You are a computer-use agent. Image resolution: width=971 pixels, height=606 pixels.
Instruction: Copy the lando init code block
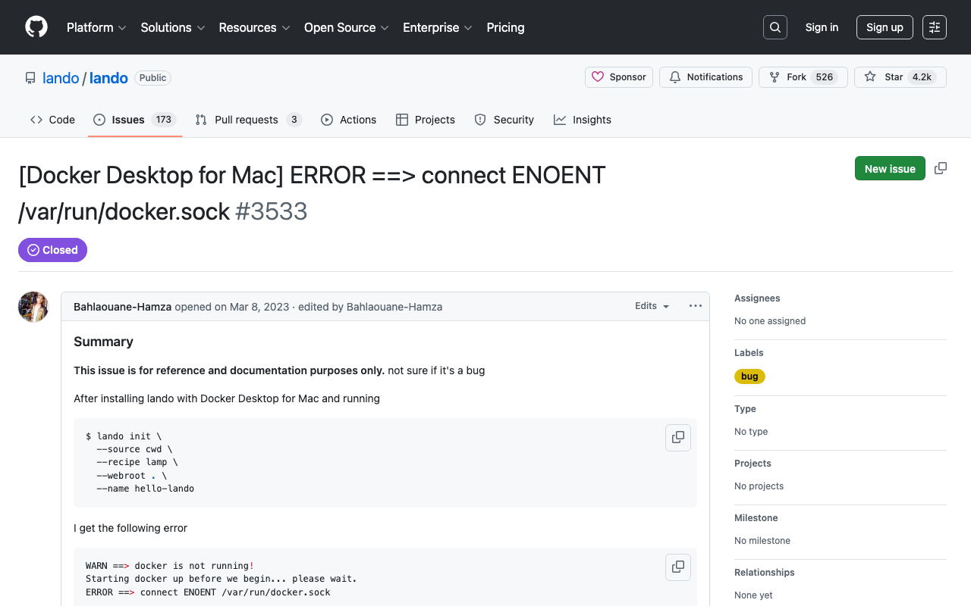677,437
